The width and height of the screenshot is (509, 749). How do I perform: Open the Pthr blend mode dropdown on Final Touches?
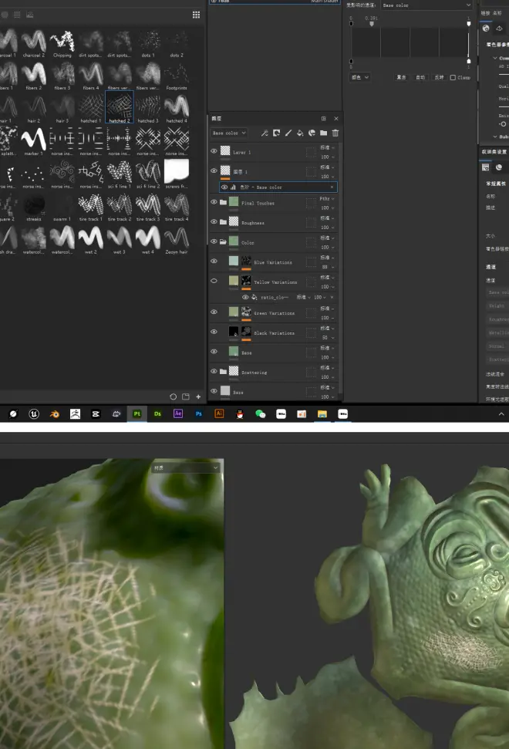(327, 199)
